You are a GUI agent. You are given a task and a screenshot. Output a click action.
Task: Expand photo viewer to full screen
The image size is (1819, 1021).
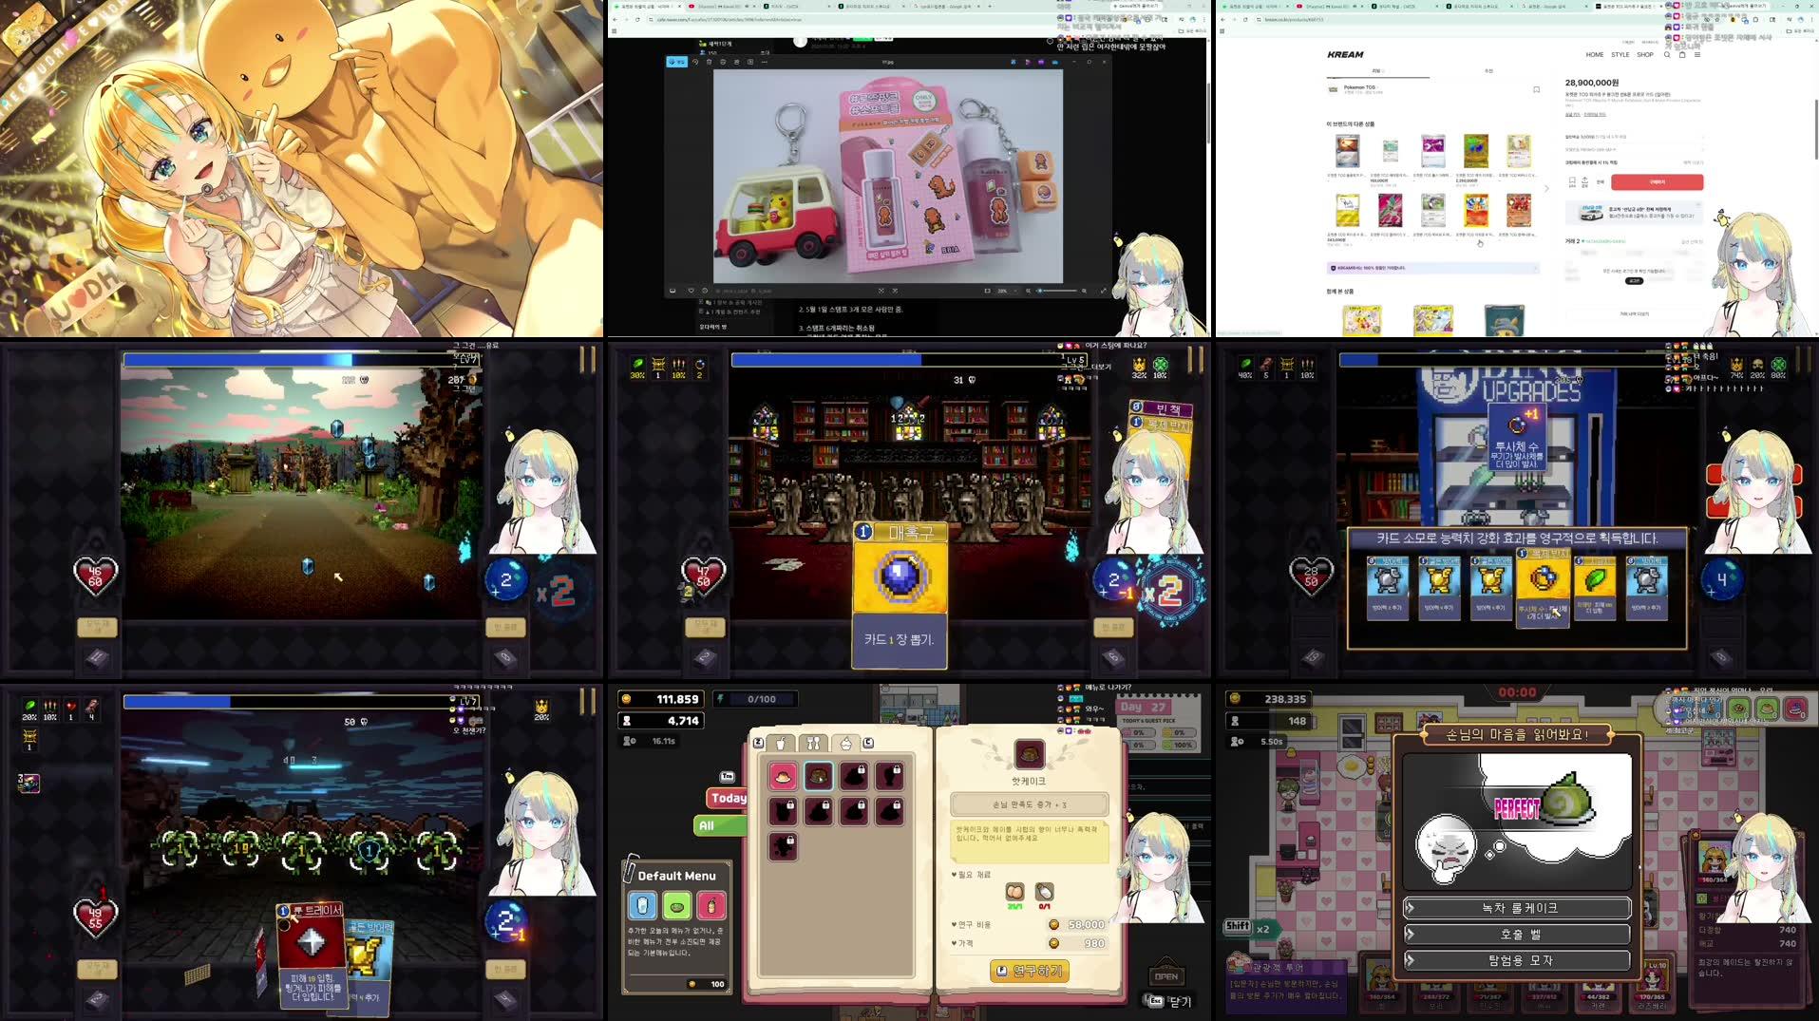(x=1103, y=291)
